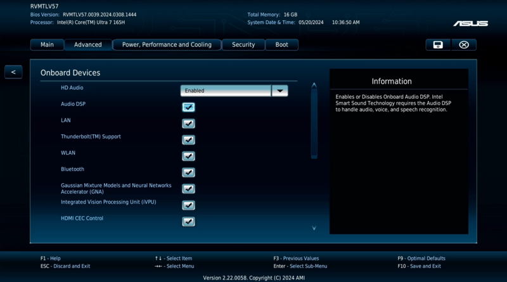Click the RVMTLV57 model name
The width and height of the screenshot is (507, 282).
[44, 6]
